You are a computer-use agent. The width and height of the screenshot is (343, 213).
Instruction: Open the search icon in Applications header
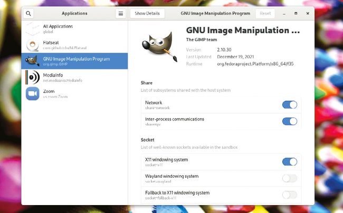point(28,14)
